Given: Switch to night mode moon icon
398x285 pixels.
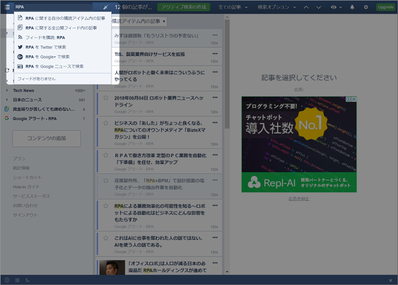Looking at the screenshot, I should coord(27,280).
